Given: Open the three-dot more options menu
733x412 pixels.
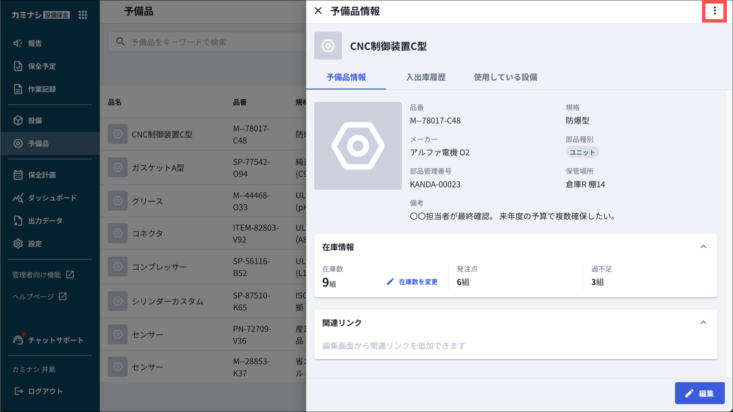Looking at the screenshot, I should (x=714, y=11).
